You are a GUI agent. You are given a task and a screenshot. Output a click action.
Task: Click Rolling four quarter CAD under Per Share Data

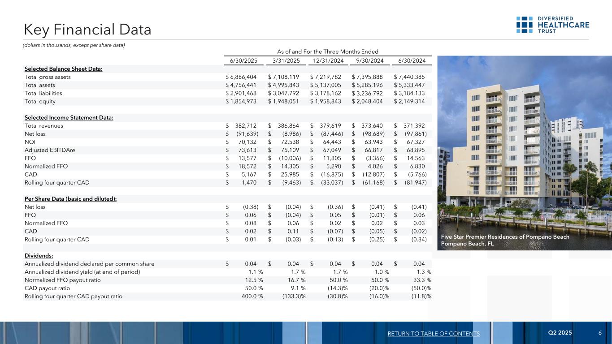(x=57, y=239)
